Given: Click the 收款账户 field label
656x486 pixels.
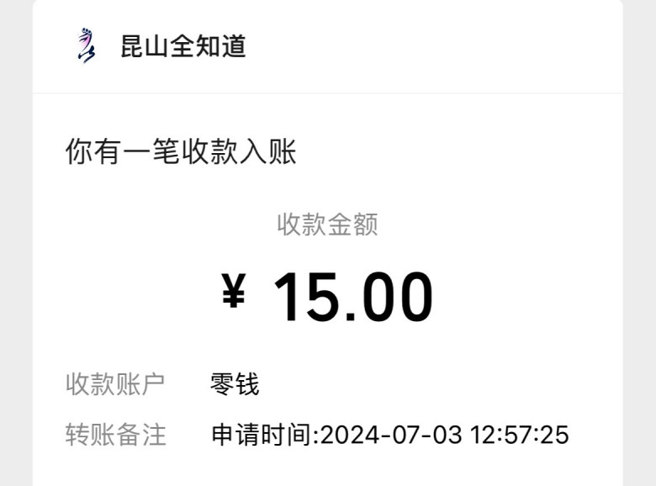Looking at the screenshot, I should [x=115, y=384].
